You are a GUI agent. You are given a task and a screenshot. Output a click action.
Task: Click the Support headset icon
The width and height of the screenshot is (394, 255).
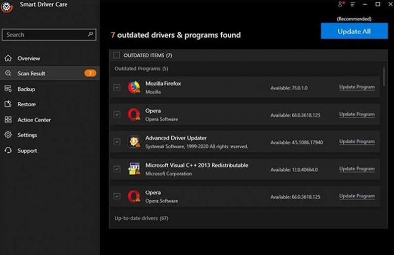[x=8, y=151]
